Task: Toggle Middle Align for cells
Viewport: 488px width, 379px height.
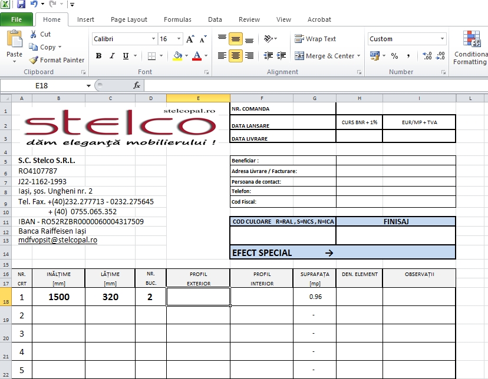Action: [x=236, y=39]
